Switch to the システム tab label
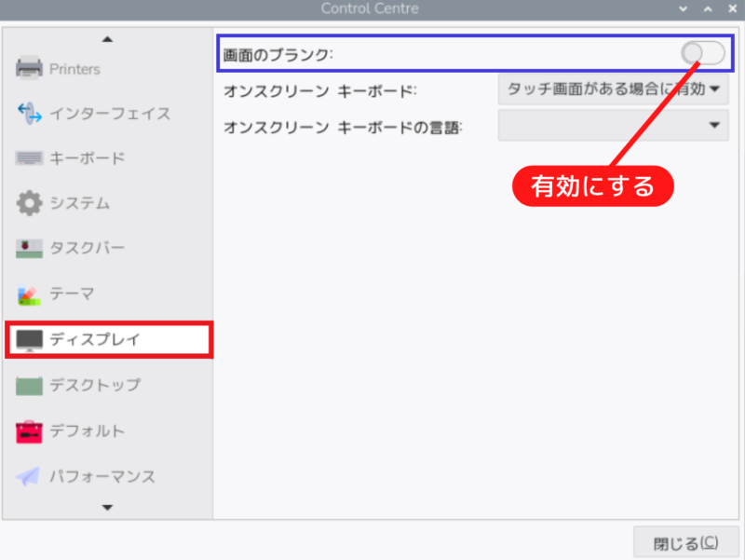This screenshot has height=560, width=745. click(80, 203)
